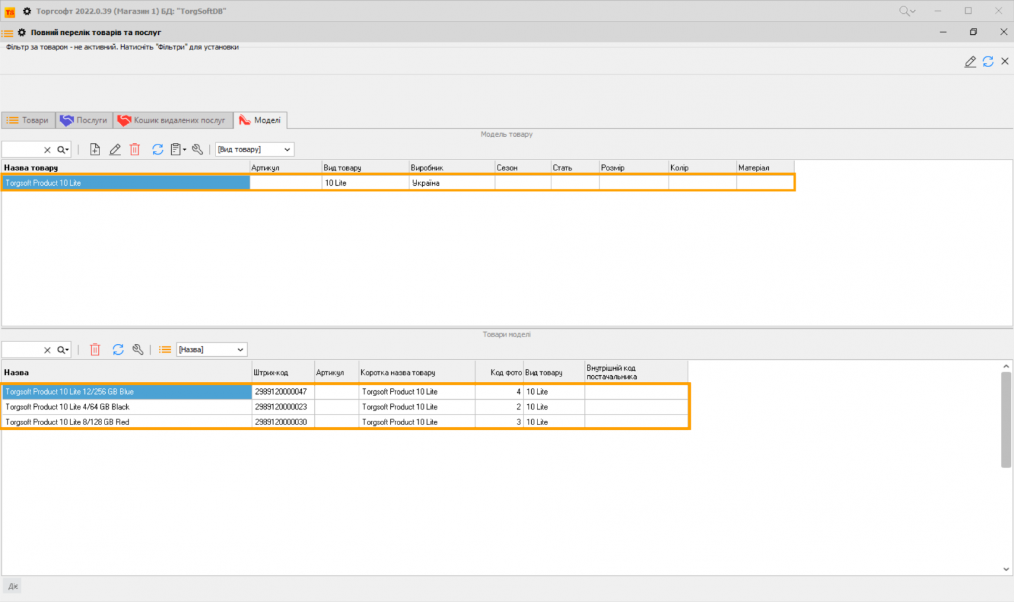
Task: Click the edit pencil icon at top right
Action: tap(970, 61)
